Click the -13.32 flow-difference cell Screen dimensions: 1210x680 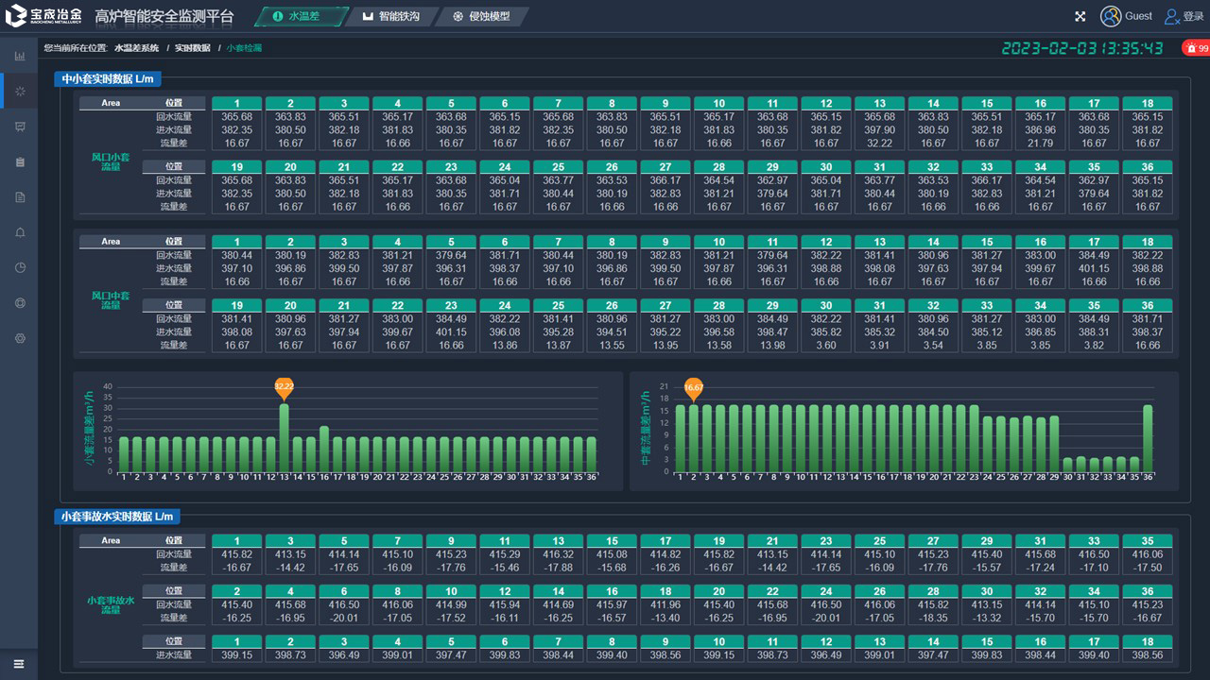click(x=987, y=618)
